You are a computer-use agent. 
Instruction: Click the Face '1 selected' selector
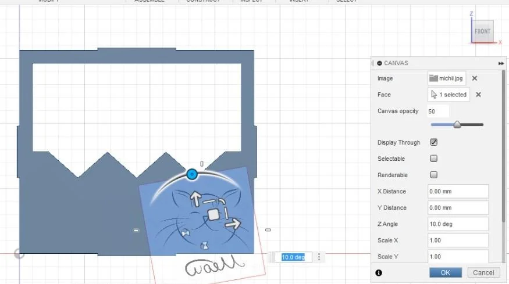(449, 95)
